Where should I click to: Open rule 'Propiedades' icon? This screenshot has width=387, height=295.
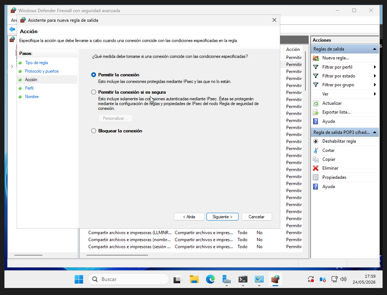pyautogui.click(x=316, y=177)
